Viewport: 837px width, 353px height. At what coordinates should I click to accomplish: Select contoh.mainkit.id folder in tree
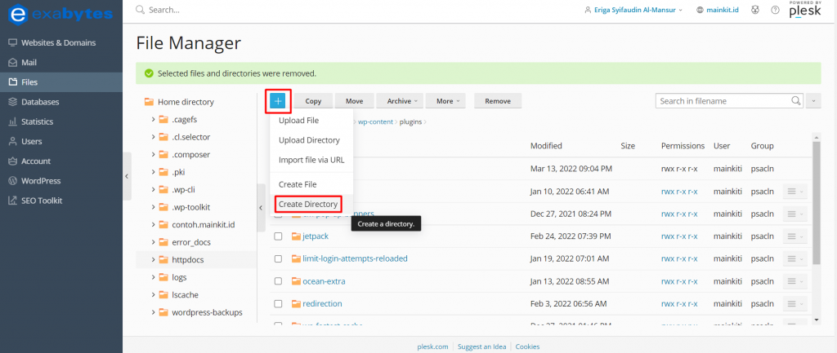pyautogui.click(x=204, y=225)
